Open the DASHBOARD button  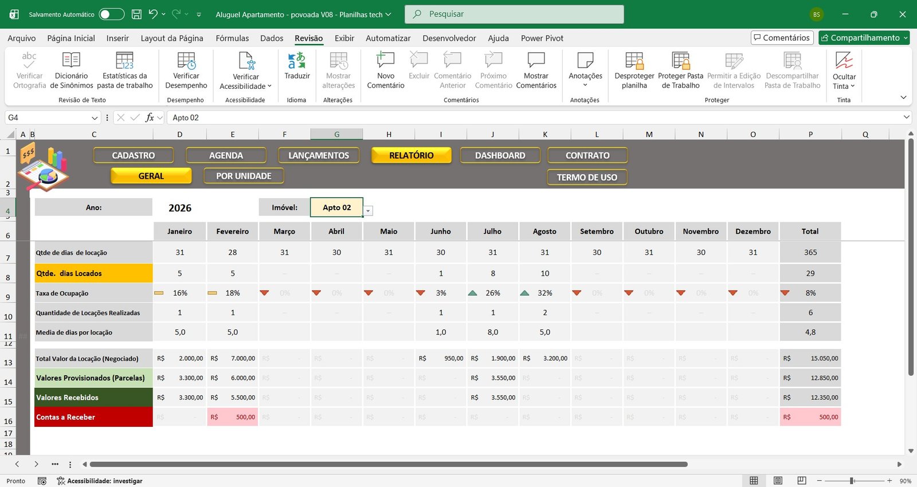click(500, 155)
